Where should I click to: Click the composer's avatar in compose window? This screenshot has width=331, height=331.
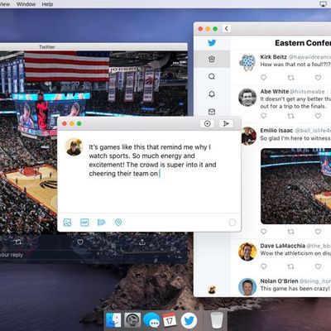(74, 147)
